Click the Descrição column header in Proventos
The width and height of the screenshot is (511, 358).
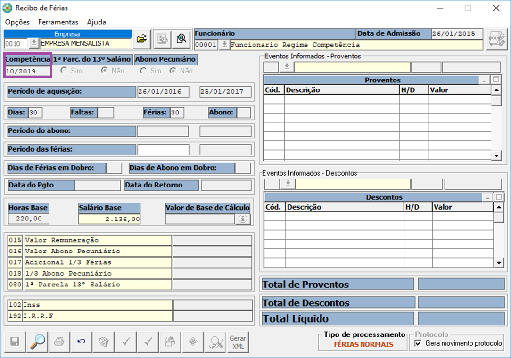(342, 90)
